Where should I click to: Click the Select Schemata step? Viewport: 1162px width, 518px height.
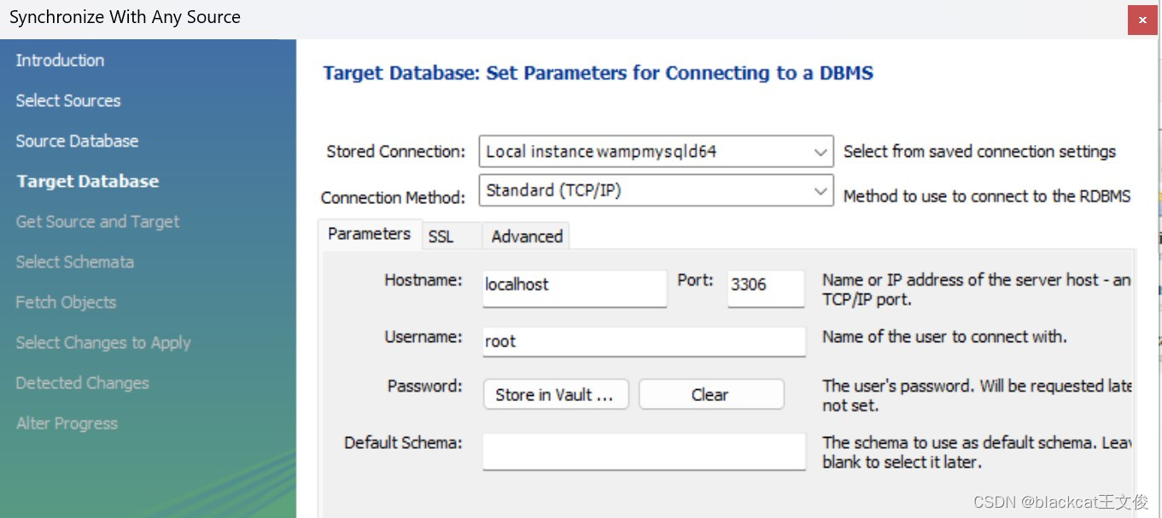click(74, 262)
